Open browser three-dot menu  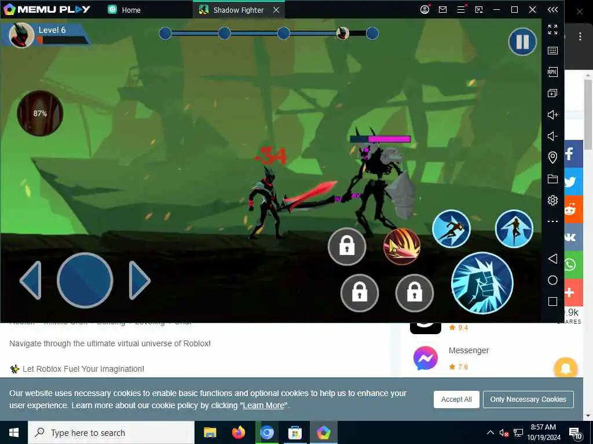[x=580, y=36]
